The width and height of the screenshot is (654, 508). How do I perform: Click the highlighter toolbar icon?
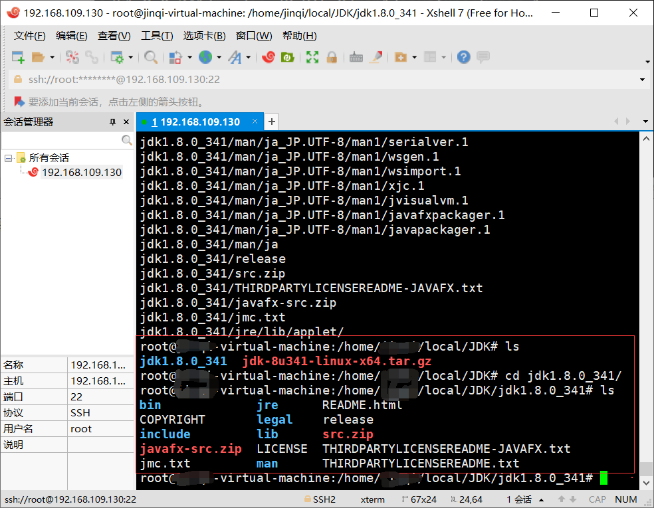point(376,57)
